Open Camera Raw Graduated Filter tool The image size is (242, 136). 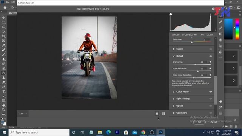pos(220,34)
